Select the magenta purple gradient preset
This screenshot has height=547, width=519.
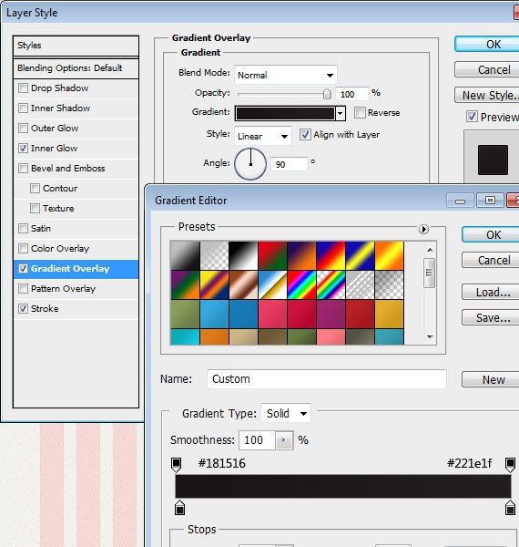pyautogui.click(x=331, y=314)
